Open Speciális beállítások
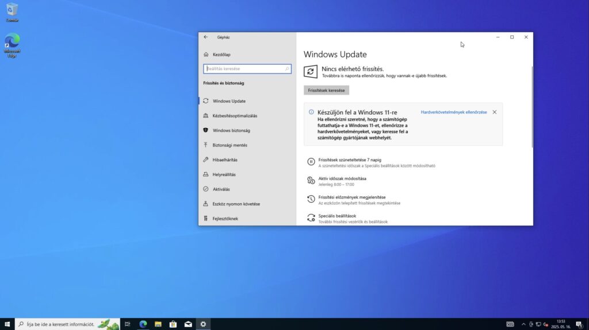This screenshot has height=330, width=589. 337,216
